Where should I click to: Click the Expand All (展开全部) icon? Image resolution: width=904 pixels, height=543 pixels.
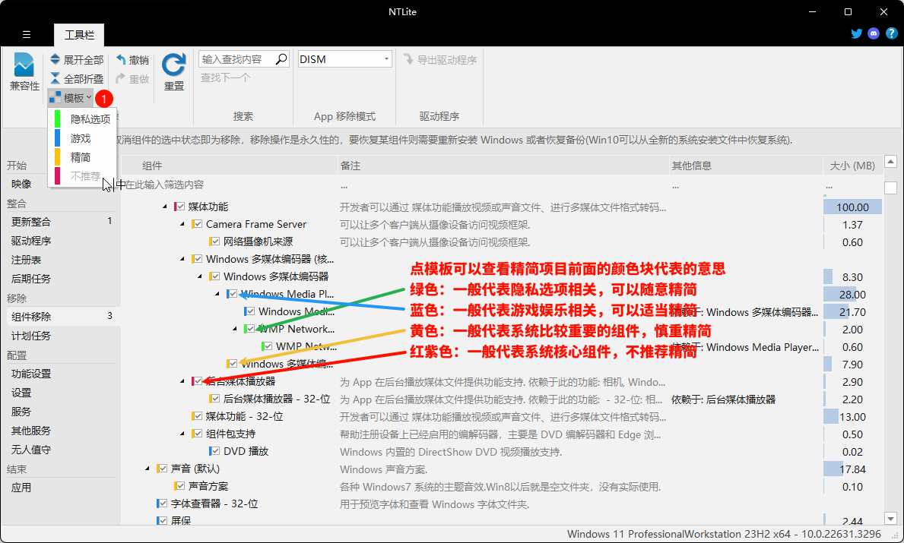(55, 59)
